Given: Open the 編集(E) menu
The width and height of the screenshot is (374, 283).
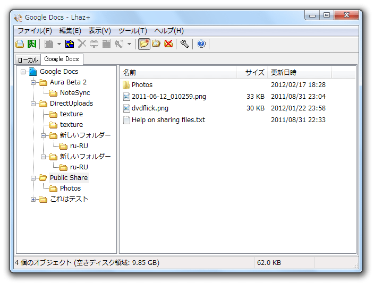Looking at the screenshot, I should pyautogui.click(x=70, y=31).
